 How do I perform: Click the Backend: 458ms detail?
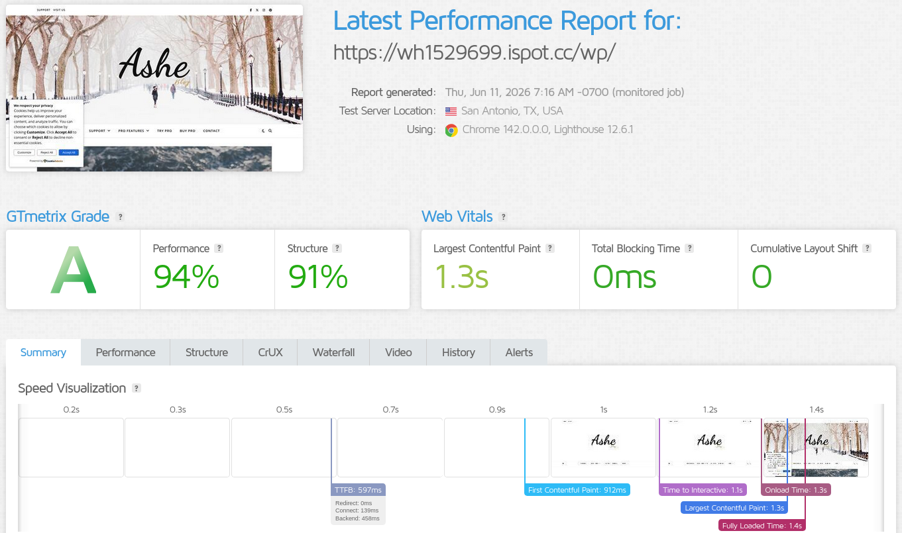(x=357, y=518)
